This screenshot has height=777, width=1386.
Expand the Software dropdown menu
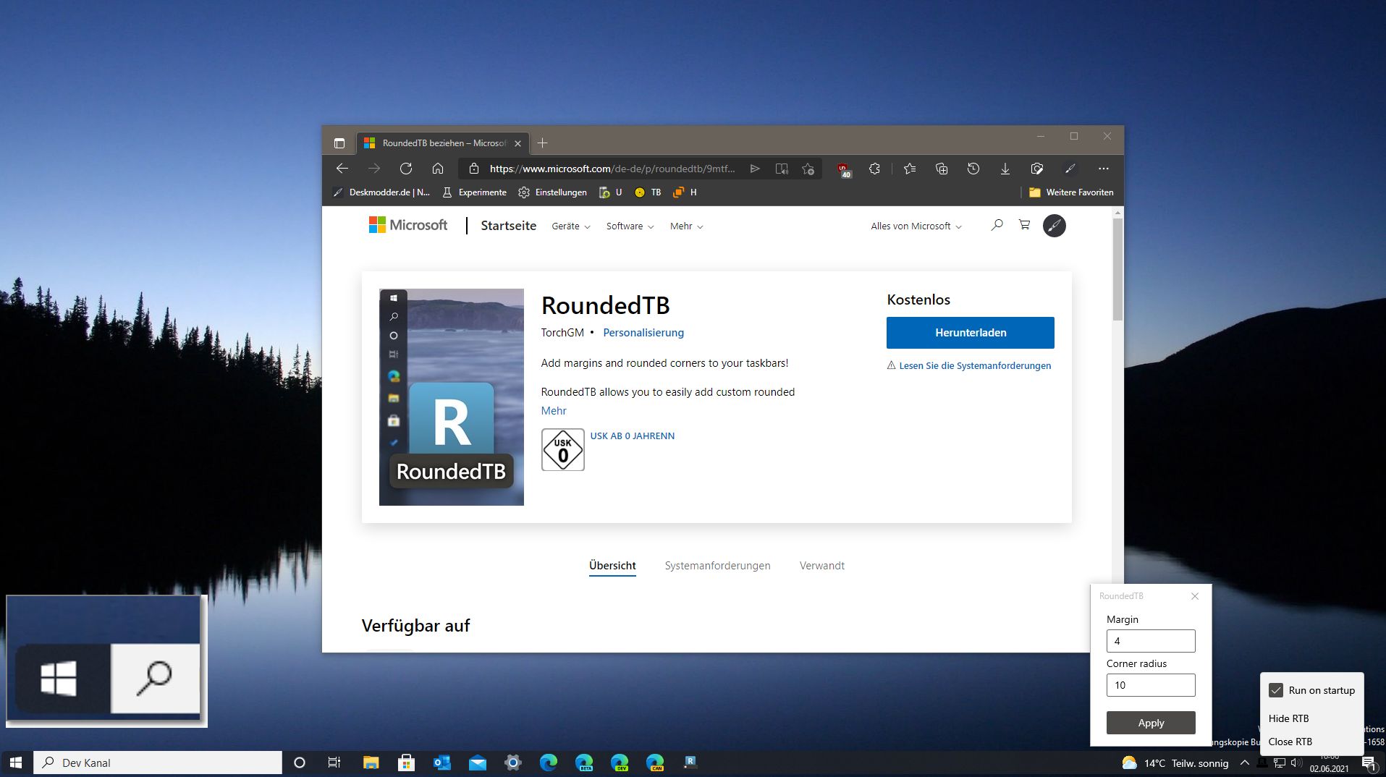pos(630,226)
